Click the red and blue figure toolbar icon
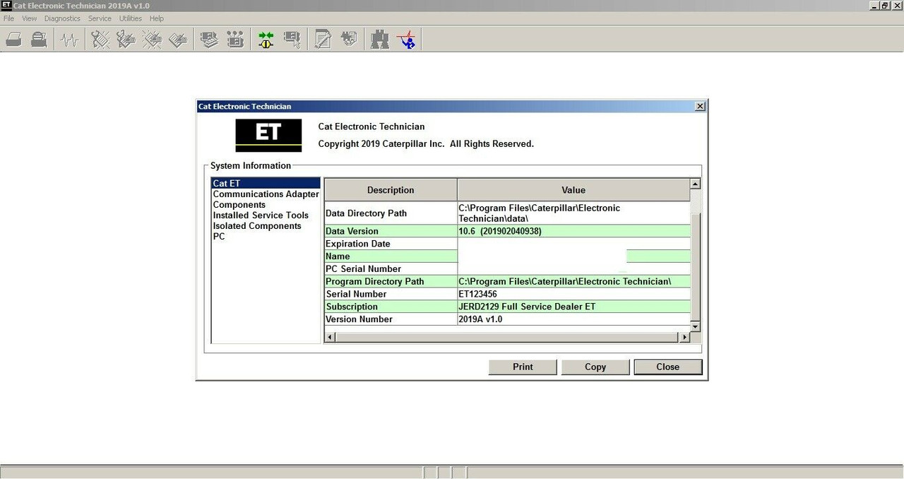The width and height of the screenshot is (904, 479). [406, 40]
